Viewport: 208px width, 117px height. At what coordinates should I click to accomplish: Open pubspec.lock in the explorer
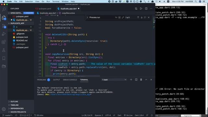click(x=22, y=37)
